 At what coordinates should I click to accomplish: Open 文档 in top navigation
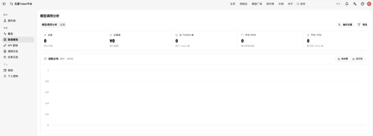coord(281,4)
